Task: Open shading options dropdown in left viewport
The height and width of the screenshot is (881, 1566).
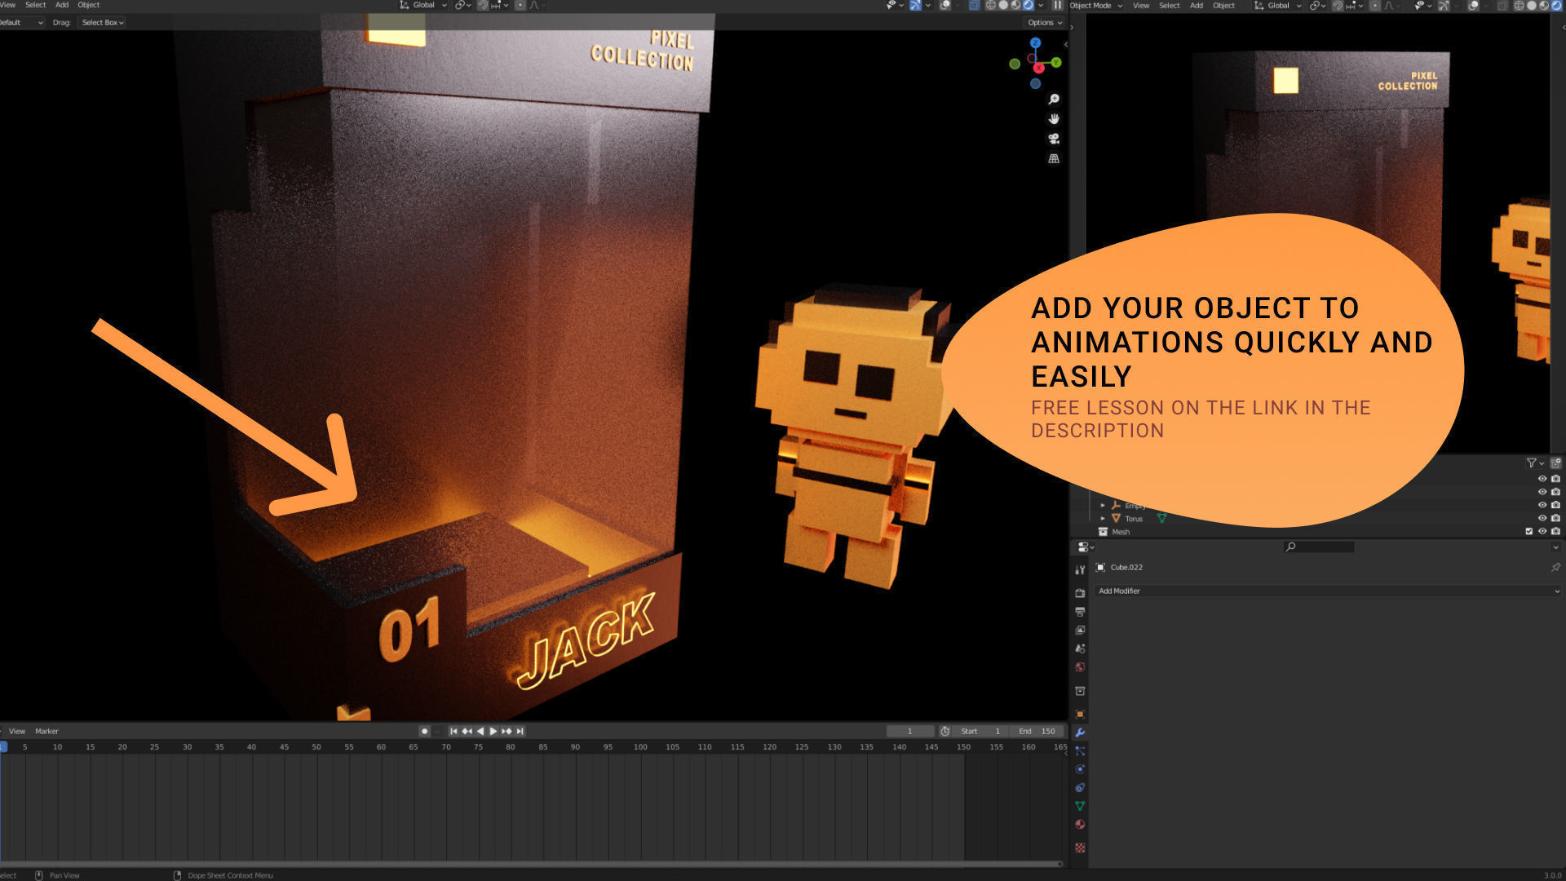Action: [x=1041, y=5]
